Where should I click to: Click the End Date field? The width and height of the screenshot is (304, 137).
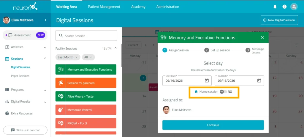pyautogui.click(x=239, y=80)
